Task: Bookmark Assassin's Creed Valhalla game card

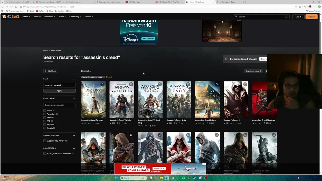Action: [131, 84]
